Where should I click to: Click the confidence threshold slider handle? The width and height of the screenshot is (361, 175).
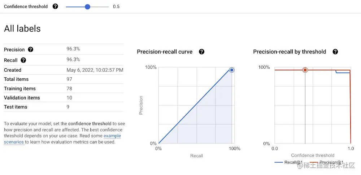tap(87, 7)
